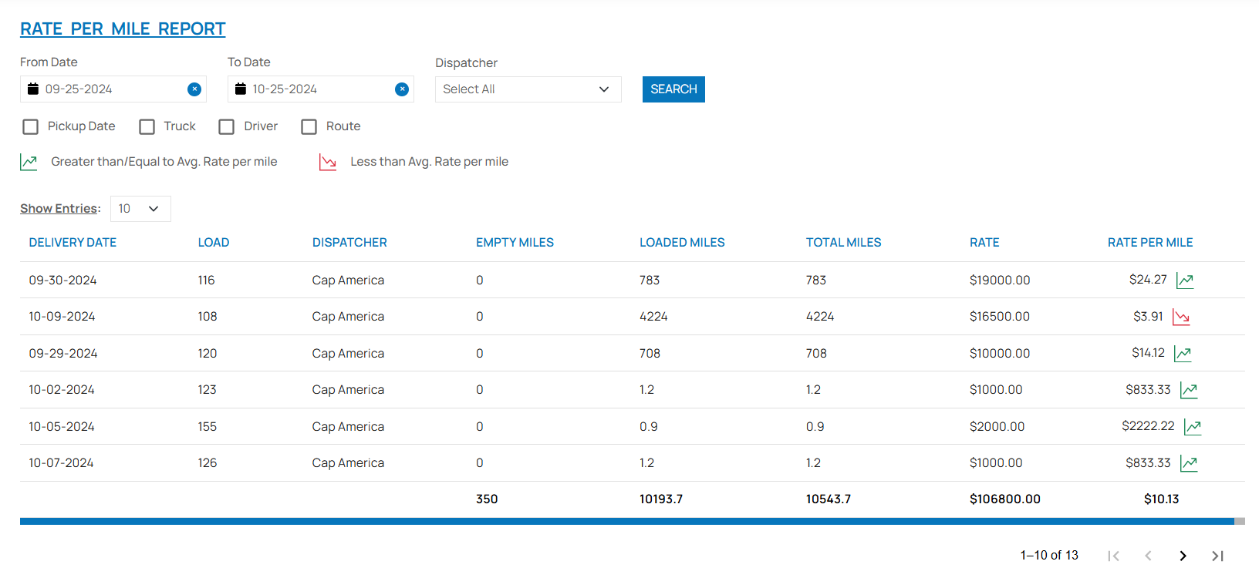Screen dimensions: 1259x578
Task: Click the red downward trend icon for load 108
Action: point(1181,317)
